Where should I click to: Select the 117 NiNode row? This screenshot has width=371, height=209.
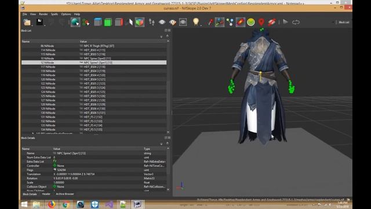[x=94, y=67]
